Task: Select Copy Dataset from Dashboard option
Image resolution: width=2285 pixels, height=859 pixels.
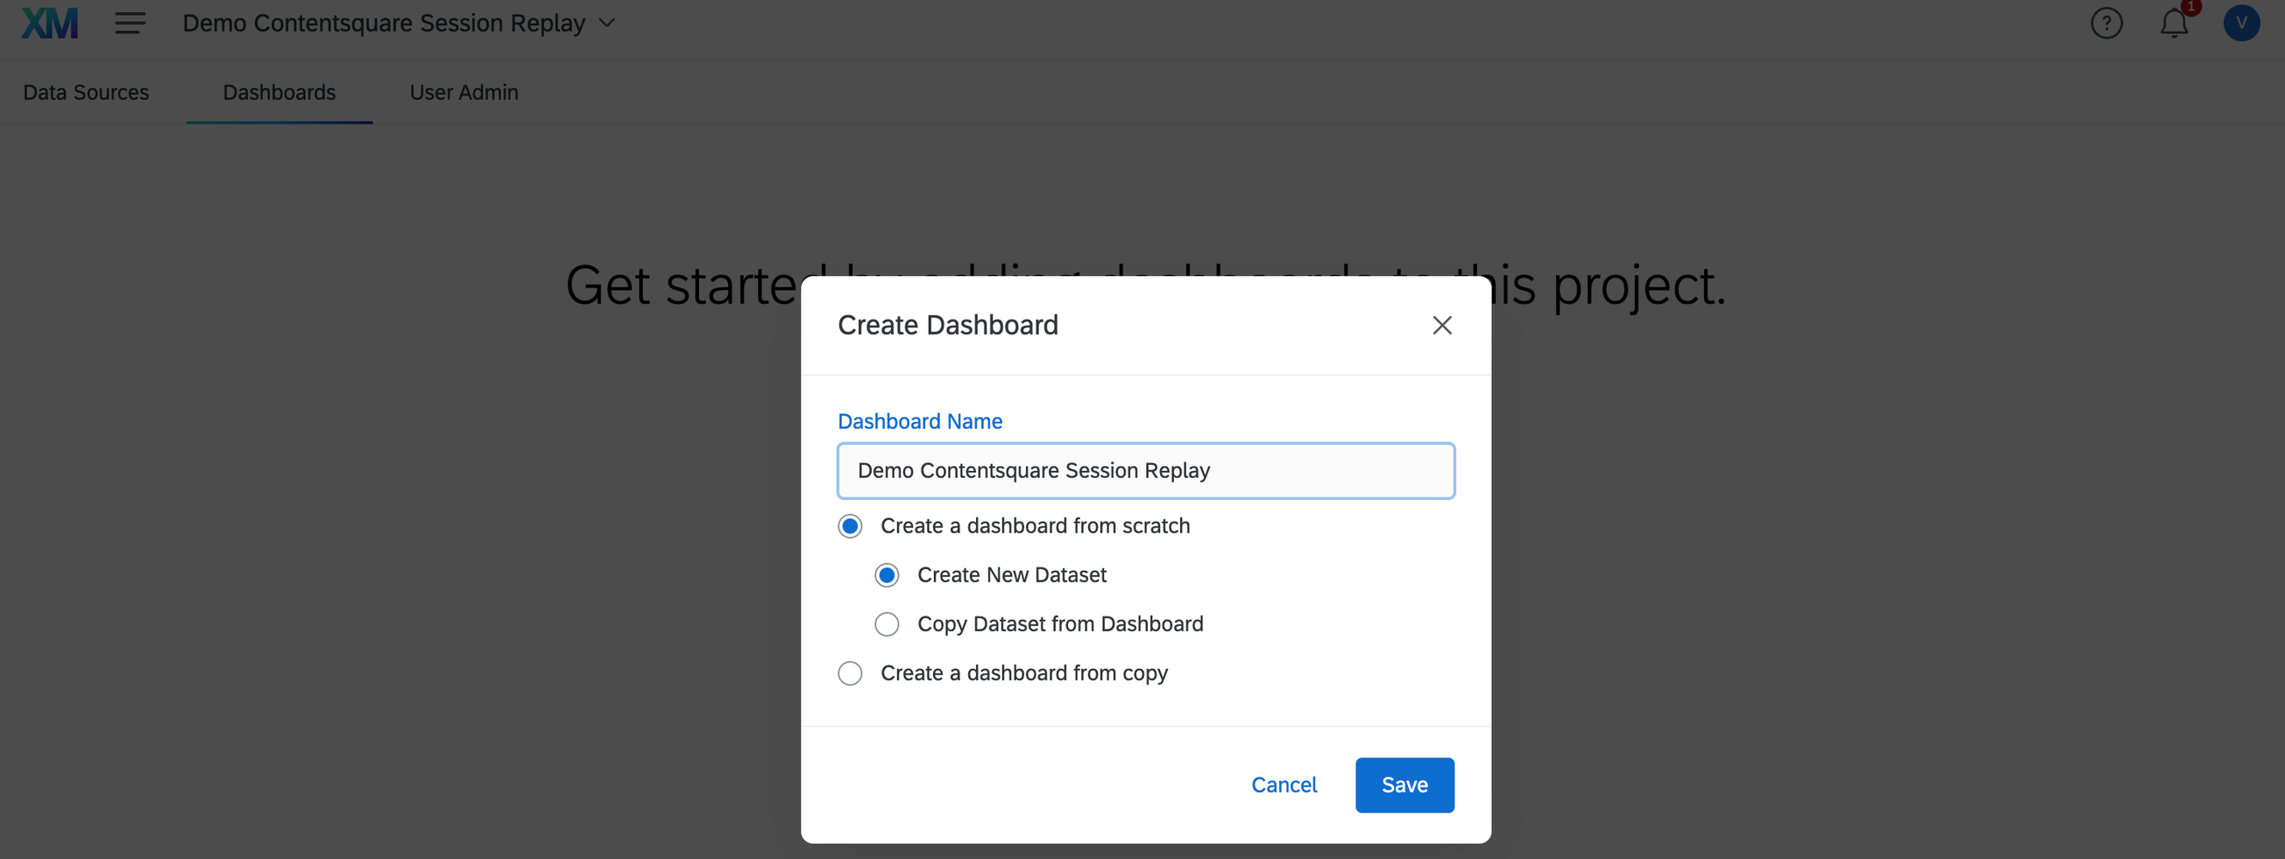Action: click(x=886, y=624)
